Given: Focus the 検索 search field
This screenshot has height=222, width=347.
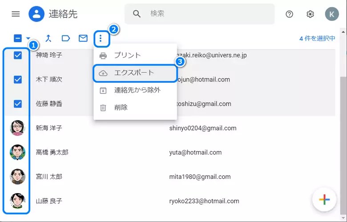Looking at the screenshot, I should tap(200, 14).
